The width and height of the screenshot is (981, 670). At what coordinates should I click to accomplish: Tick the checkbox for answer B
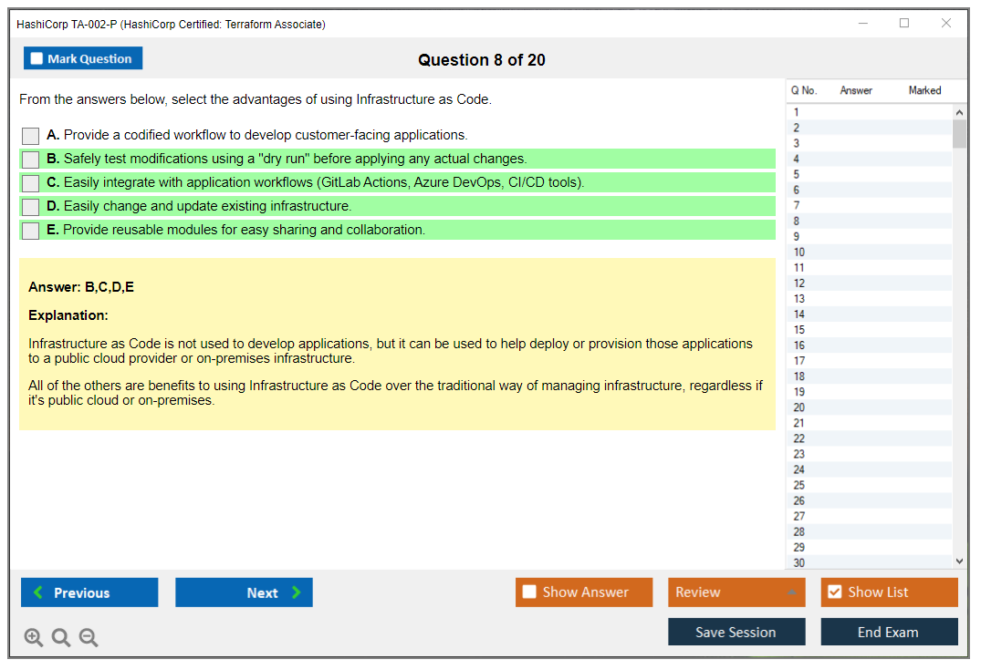click(30, 160)
